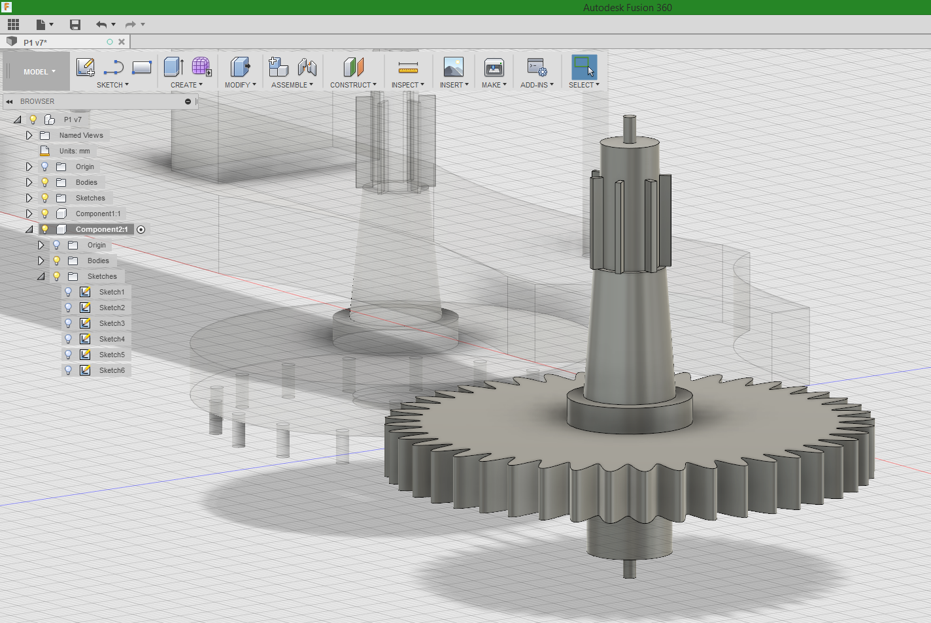This screenshot has height=623, width=931.
Task: Expand the top-level Bodies folder
Action: click(x=29, y=182)
